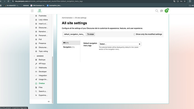Open the search magnifier icon
Image resolution: width=194 pixels, height=109 pixels.
click(x=157, y=11)
